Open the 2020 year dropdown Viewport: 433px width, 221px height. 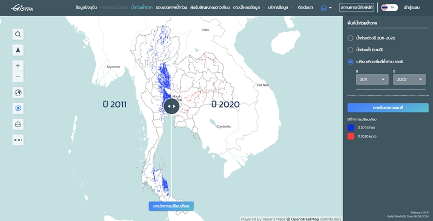(x=409, y=79)
